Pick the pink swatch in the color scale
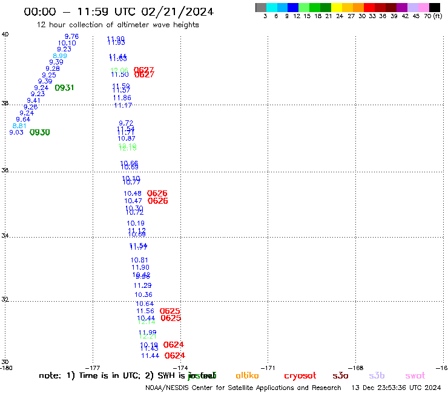The height and width of the screenshot is (393, 448). pos(423,7)
